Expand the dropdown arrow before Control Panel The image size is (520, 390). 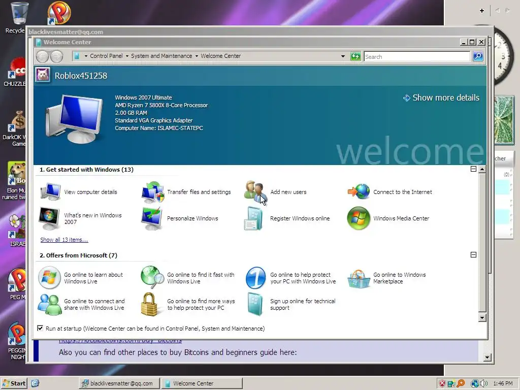(86, 56)
